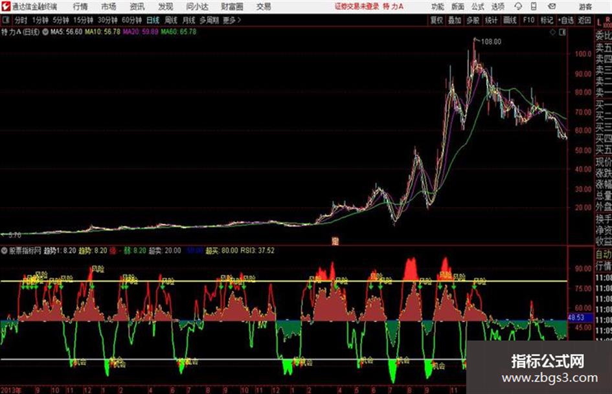
Task: Open the 版面 menu
Action: point(457,6)
